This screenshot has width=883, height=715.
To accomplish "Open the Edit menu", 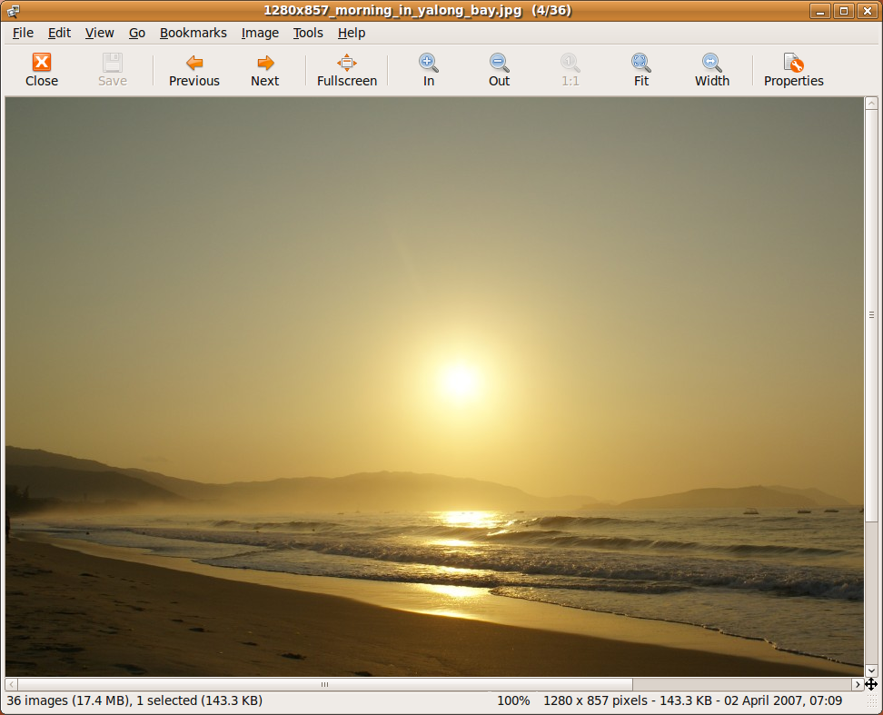I will [59, 34].
